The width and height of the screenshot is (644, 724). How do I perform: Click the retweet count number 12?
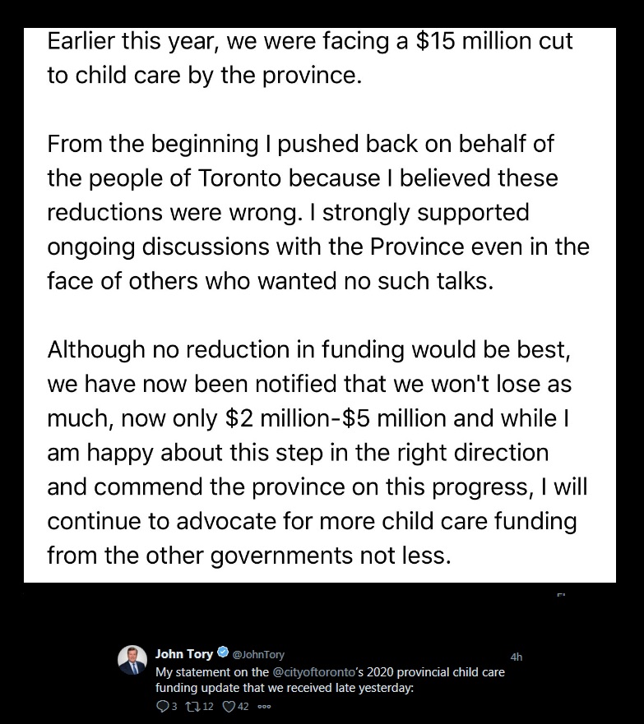pos(207,705)
